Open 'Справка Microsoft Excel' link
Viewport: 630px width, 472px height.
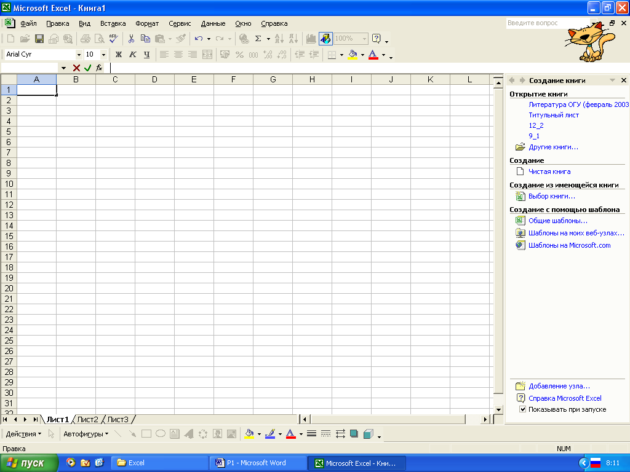click(565, 398)
